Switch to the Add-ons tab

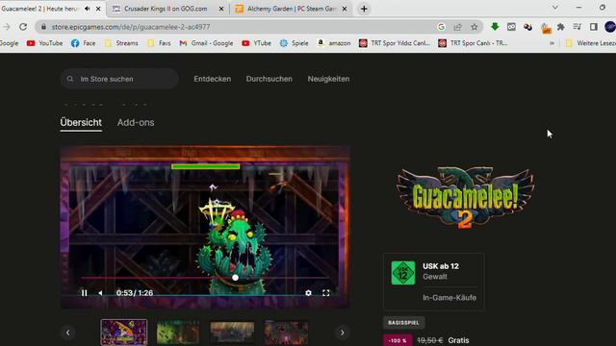pyautogui.click(x=136, y=122)
